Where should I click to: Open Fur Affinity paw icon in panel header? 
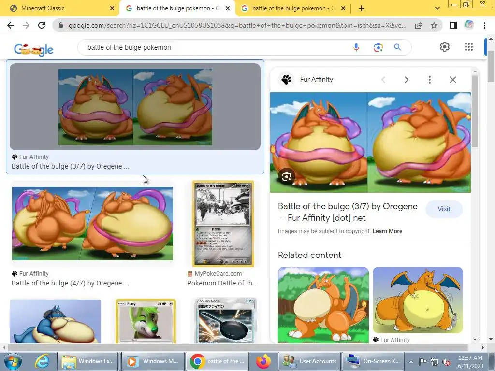point(286,80)
